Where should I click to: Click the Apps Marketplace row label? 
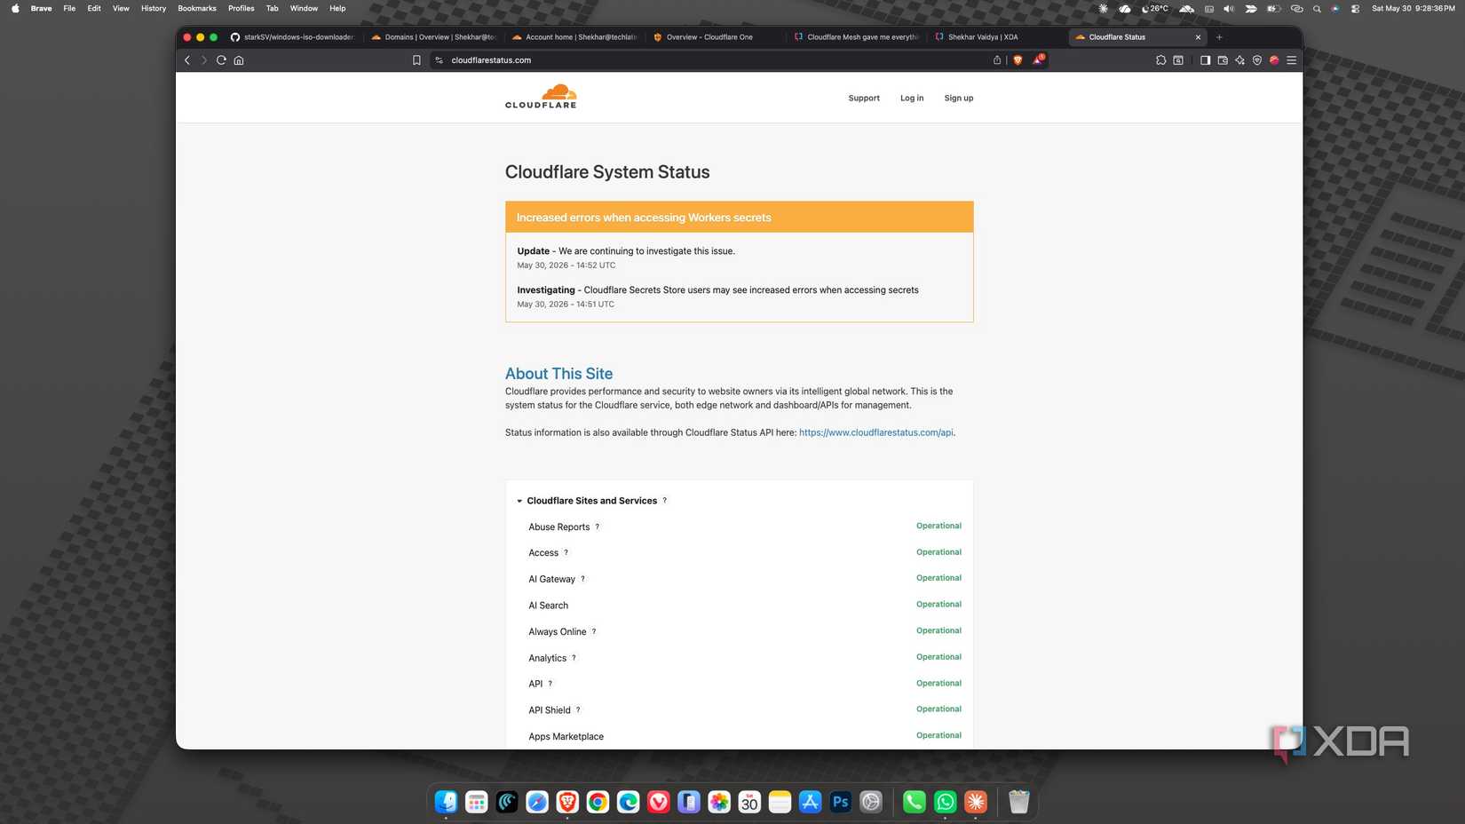[x=566, y=737]
